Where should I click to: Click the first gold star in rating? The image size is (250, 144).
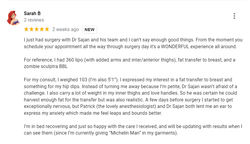click(26, 29)
